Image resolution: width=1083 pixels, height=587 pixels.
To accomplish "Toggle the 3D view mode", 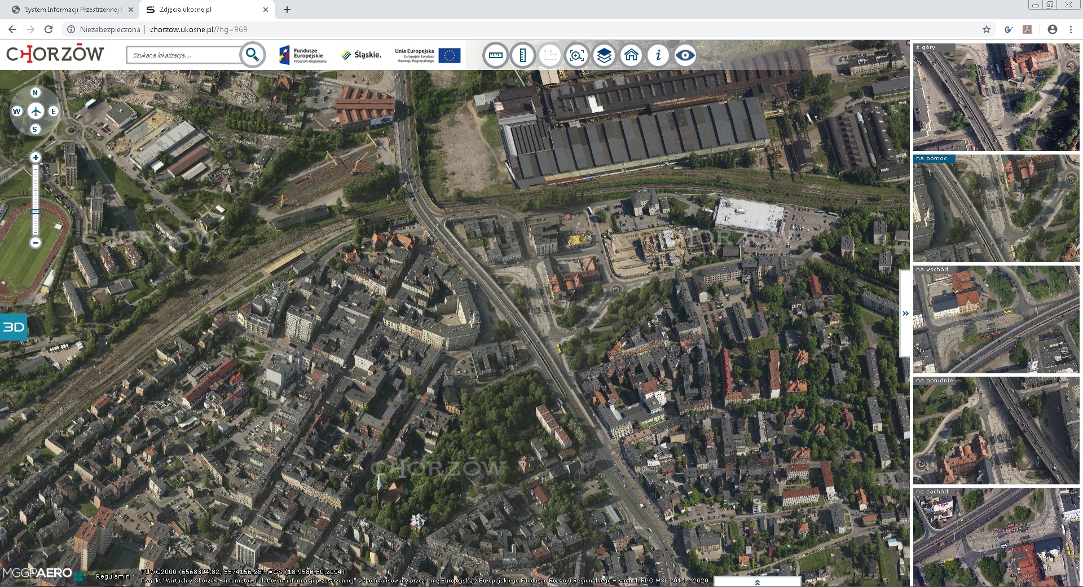I will [x=13, y=327].
